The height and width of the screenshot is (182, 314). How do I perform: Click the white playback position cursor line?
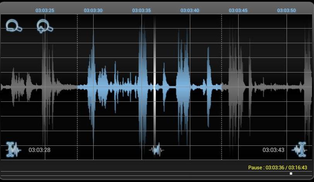tap(155, 80)
